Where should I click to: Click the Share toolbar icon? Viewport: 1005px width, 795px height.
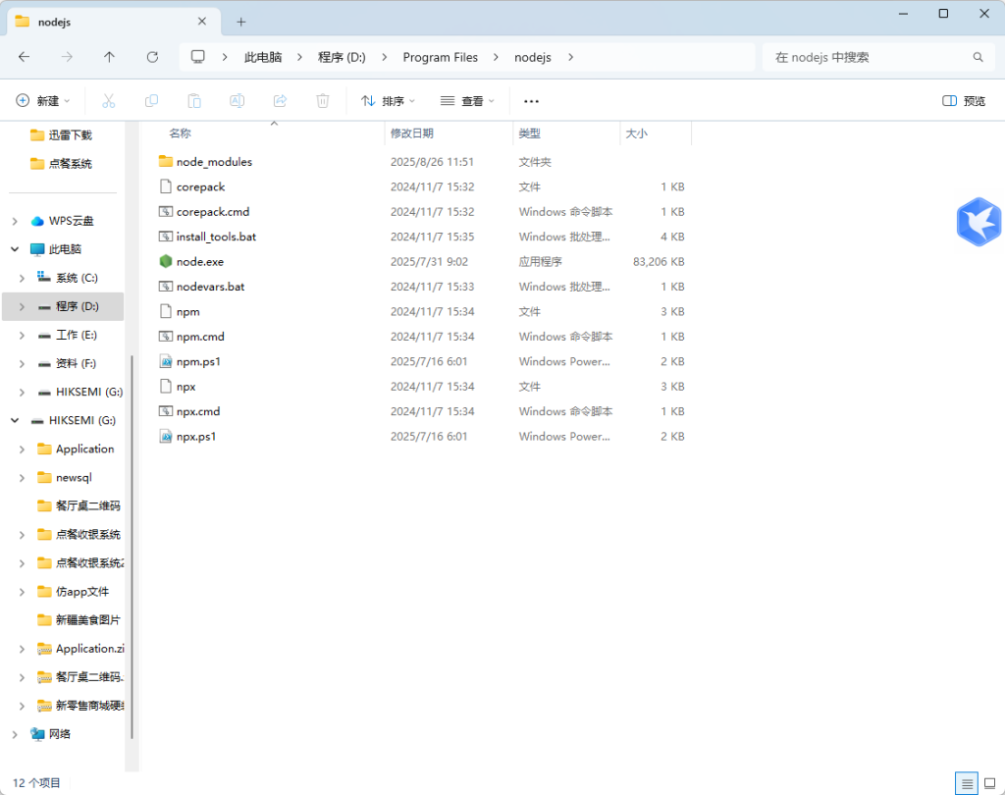click(x=280, y=101)
